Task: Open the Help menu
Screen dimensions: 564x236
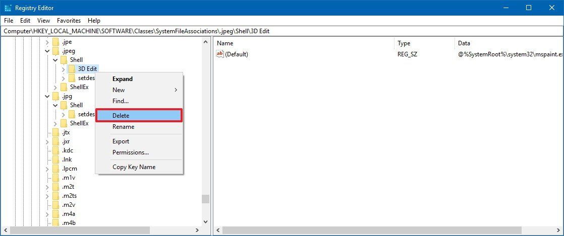Action: (x=94, y=21)
